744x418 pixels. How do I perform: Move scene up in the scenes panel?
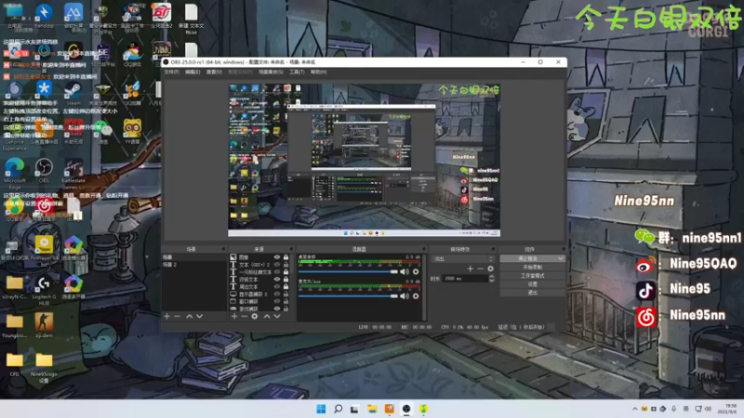[x=190, y=316]
